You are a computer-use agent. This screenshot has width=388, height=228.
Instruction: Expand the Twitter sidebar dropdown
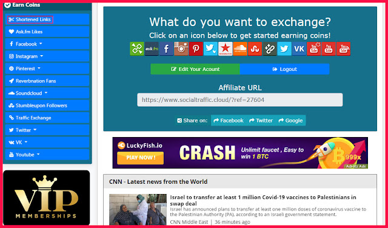[x=47, y=130]
